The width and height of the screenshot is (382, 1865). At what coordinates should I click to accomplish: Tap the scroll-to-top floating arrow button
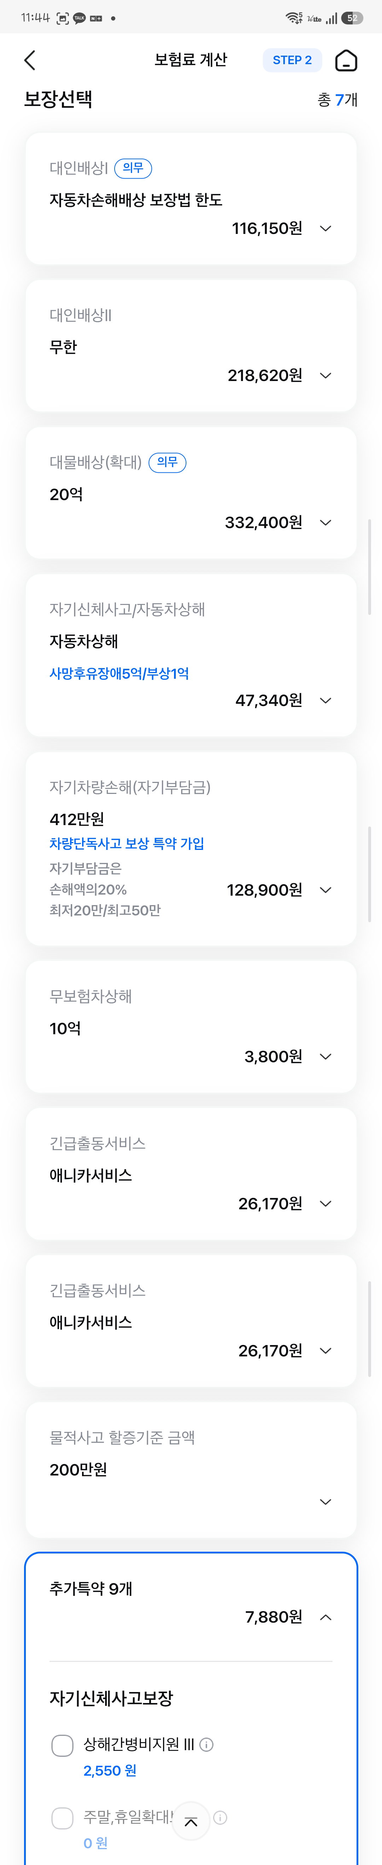click(191, 1821)
